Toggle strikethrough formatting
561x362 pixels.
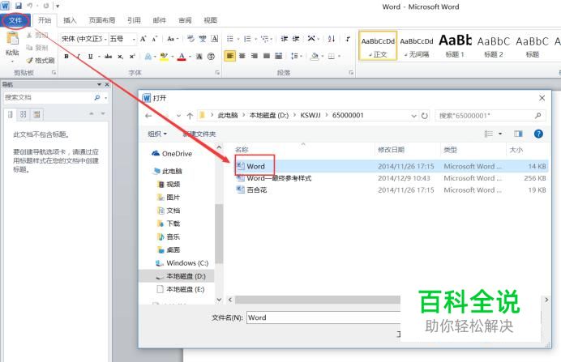coord(108,57)
